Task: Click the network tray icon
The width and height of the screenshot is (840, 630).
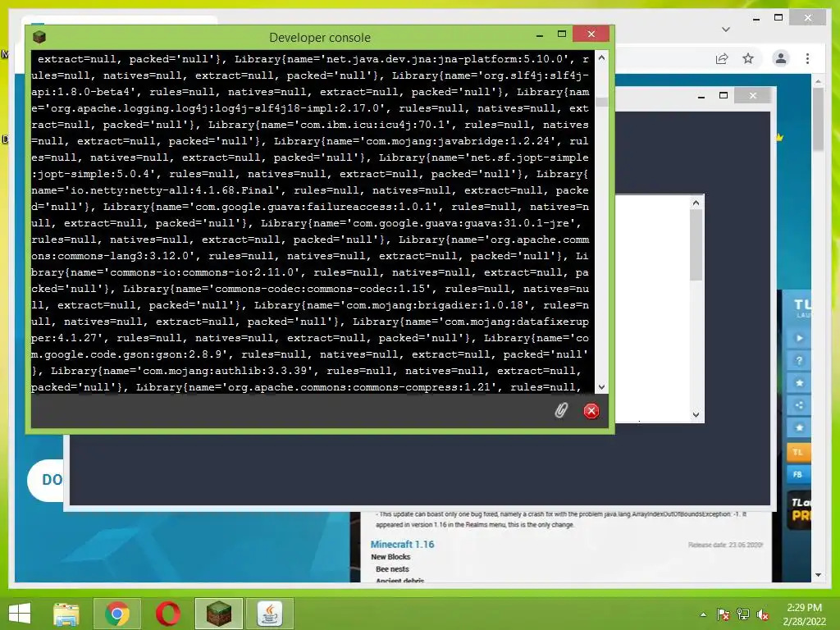Action: click(743, 614)
